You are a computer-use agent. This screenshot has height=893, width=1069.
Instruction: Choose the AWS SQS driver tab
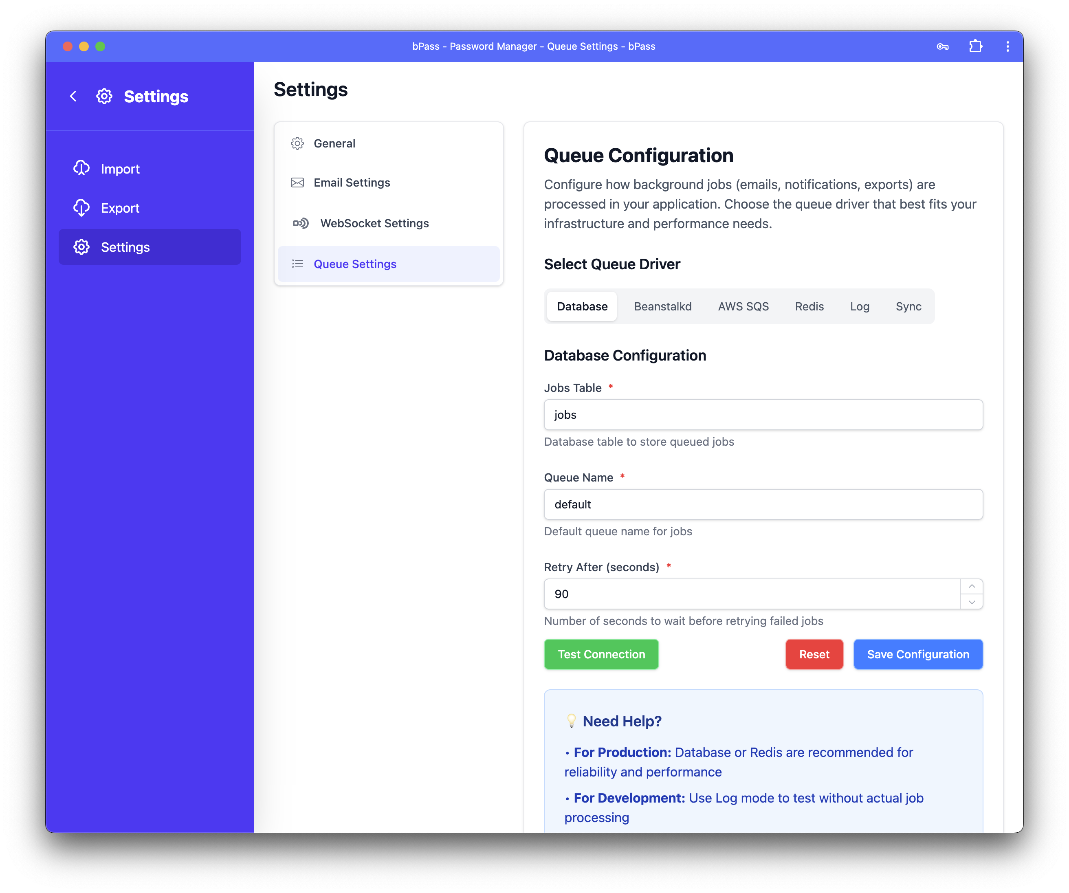[x=743, y=306]
